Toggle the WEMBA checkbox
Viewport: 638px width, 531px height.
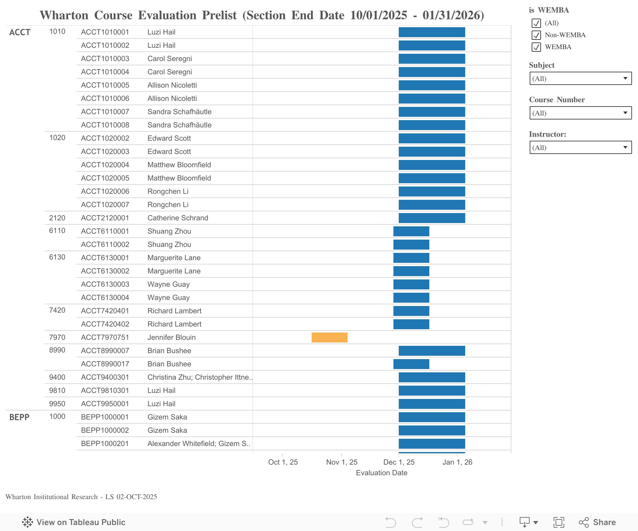pos(536,47)
